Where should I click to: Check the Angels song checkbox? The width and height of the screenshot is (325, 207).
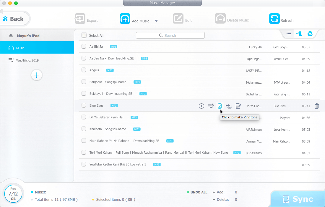click(x=84, y=70)
